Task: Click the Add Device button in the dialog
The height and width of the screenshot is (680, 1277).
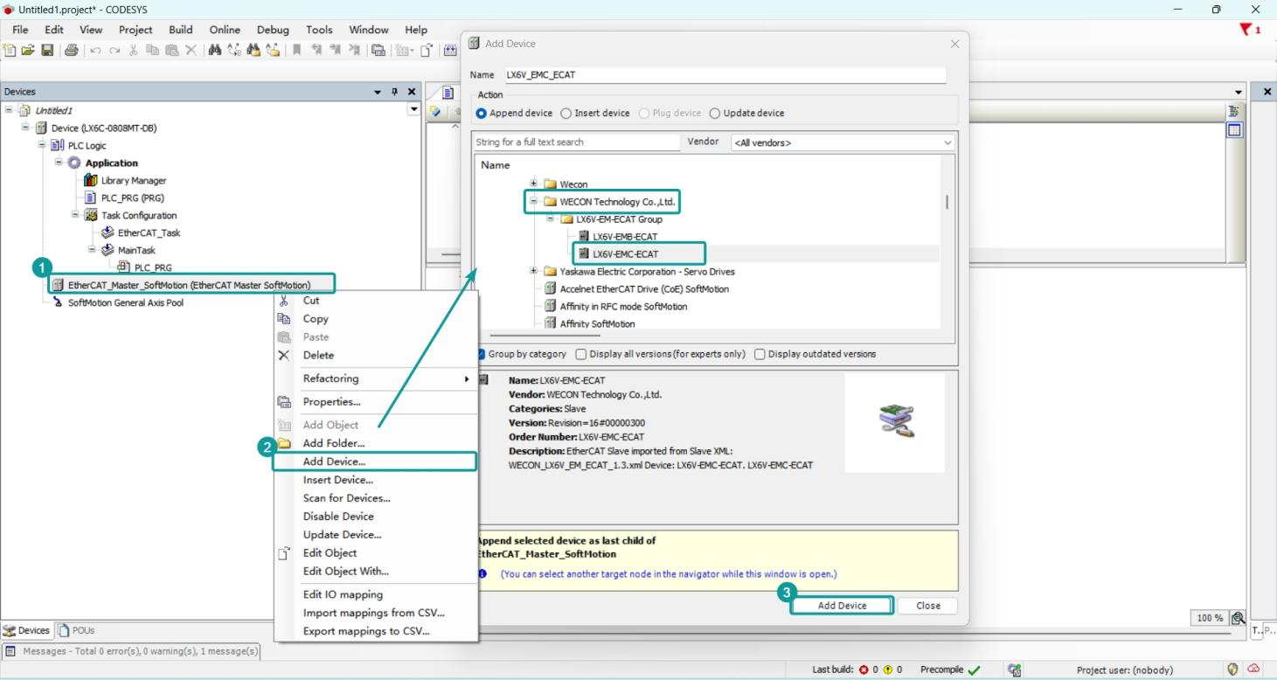Action: [x=842, y=606]
